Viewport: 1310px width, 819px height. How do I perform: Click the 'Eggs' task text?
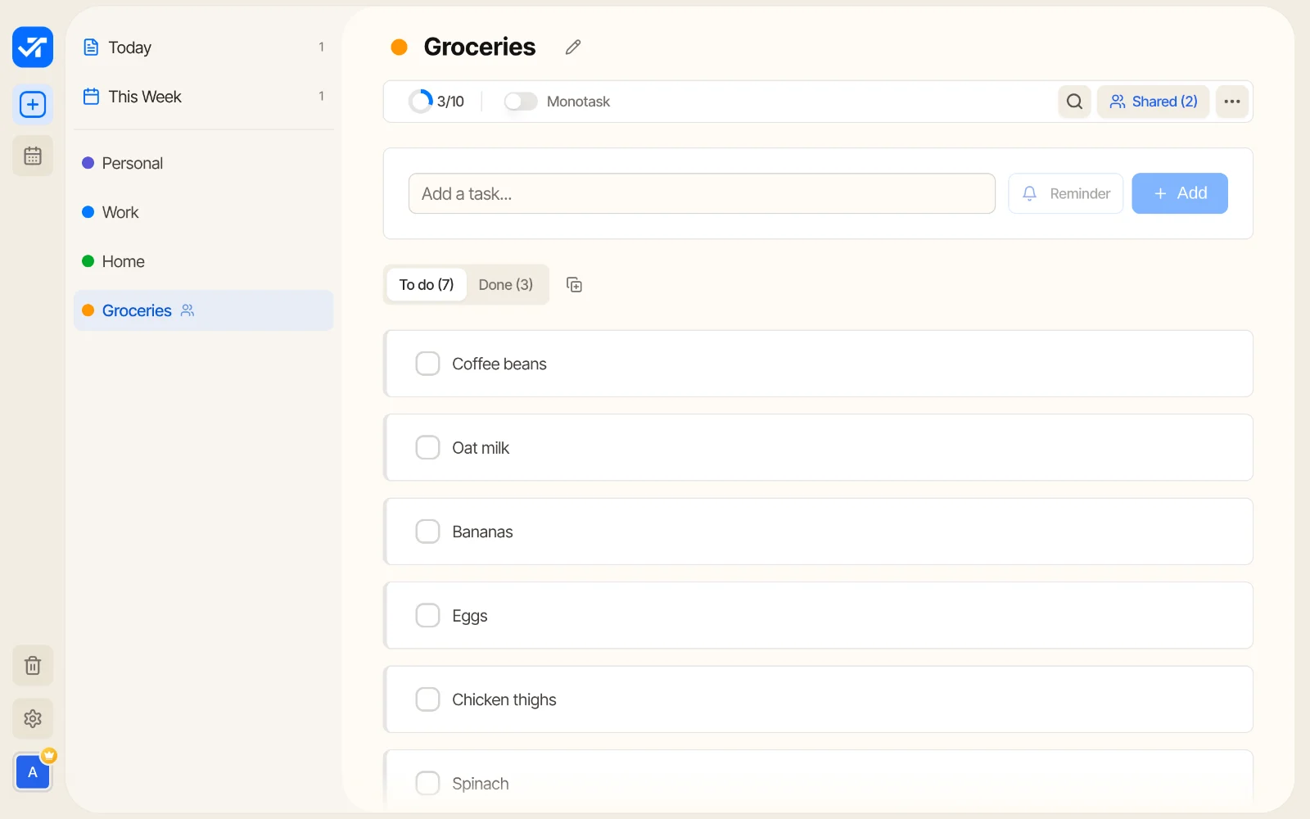click(470, 616)
